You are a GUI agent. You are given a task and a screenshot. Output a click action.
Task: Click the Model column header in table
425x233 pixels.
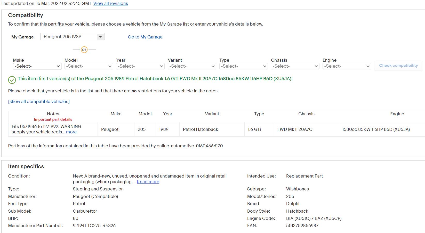(145, 114)
